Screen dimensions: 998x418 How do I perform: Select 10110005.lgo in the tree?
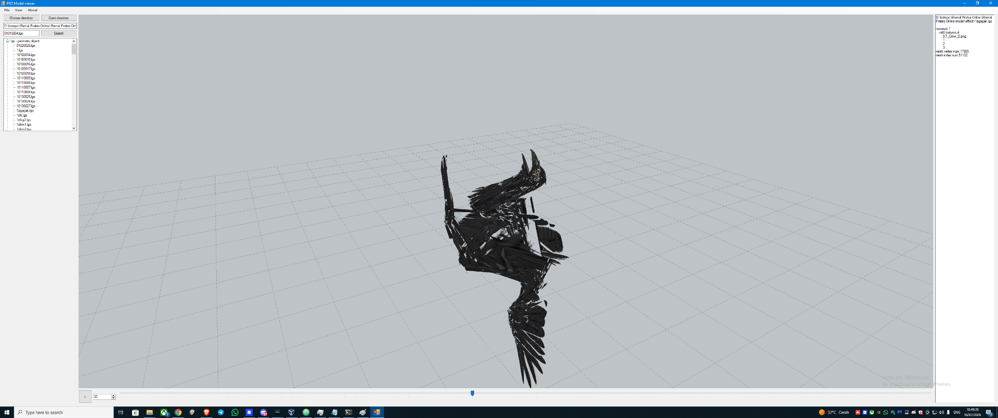[26, 78]
